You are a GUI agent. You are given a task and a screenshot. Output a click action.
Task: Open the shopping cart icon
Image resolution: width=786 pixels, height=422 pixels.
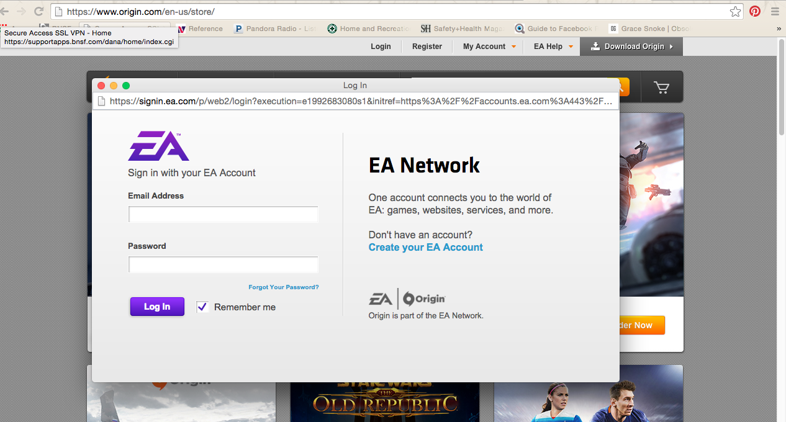(x=661, y=88)
